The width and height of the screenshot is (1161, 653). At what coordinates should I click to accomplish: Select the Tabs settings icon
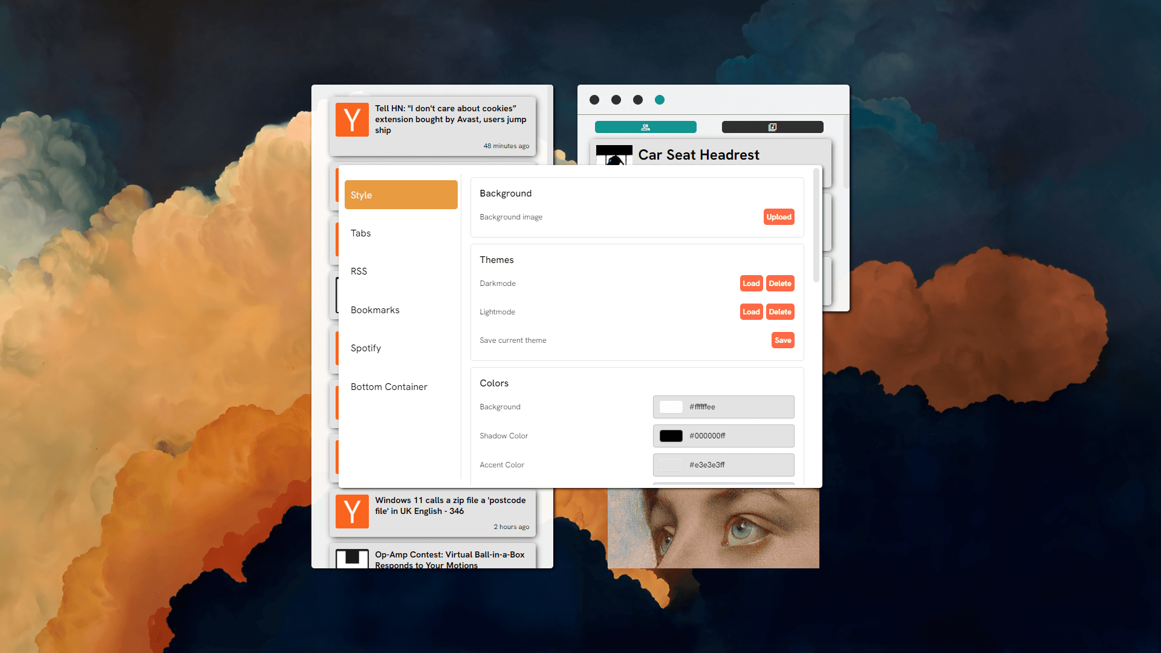tap(400, 233)
